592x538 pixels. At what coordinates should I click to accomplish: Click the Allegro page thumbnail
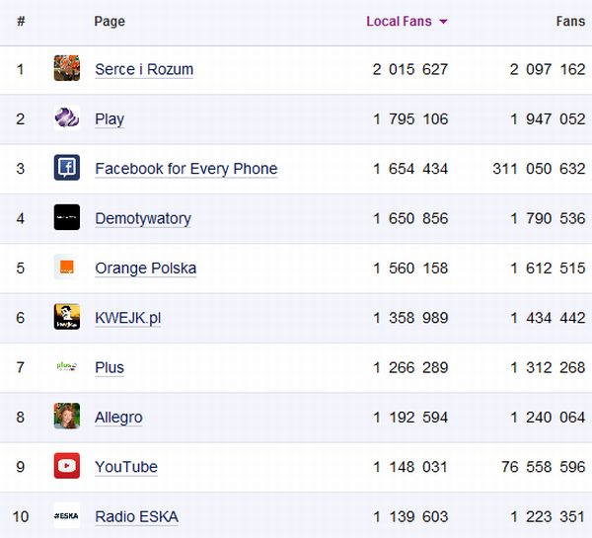[x=67, y=417]
